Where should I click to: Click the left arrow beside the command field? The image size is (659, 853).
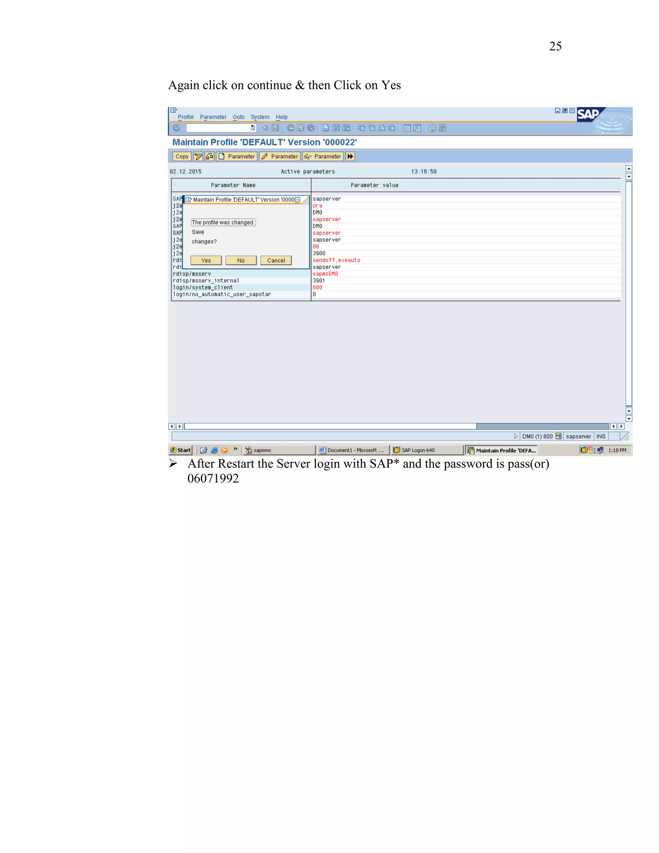click(265, 128)
